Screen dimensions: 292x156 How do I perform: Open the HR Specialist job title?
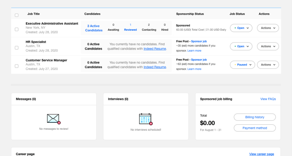[36, 42]
